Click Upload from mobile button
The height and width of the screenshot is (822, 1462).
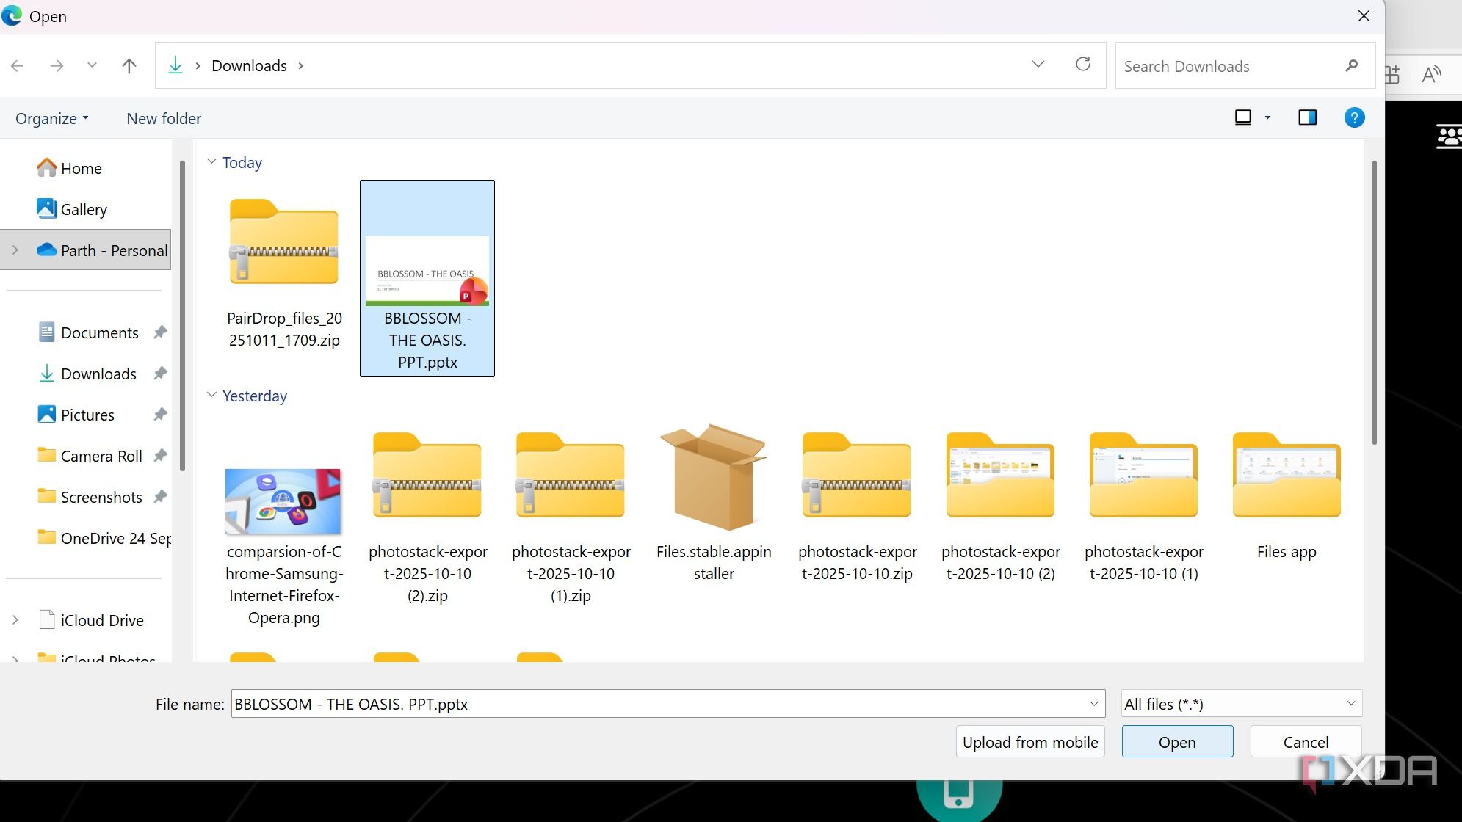tap(1030, 742)
